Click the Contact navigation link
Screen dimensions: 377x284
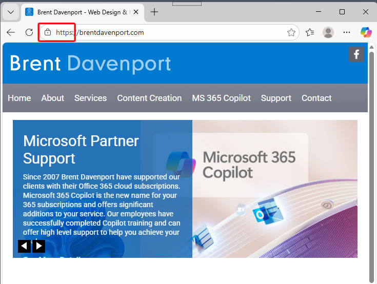point(316,98)
